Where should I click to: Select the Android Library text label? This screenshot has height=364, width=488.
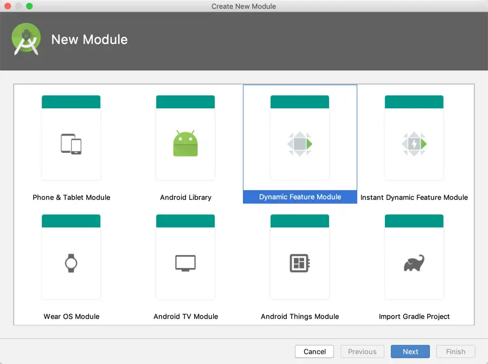point(185,197)
